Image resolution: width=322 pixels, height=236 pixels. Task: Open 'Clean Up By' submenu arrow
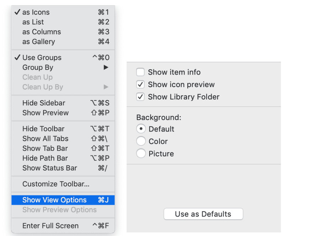pos(106,87)
